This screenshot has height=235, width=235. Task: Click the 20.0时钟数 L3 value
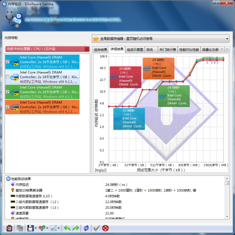pos(113,207)
